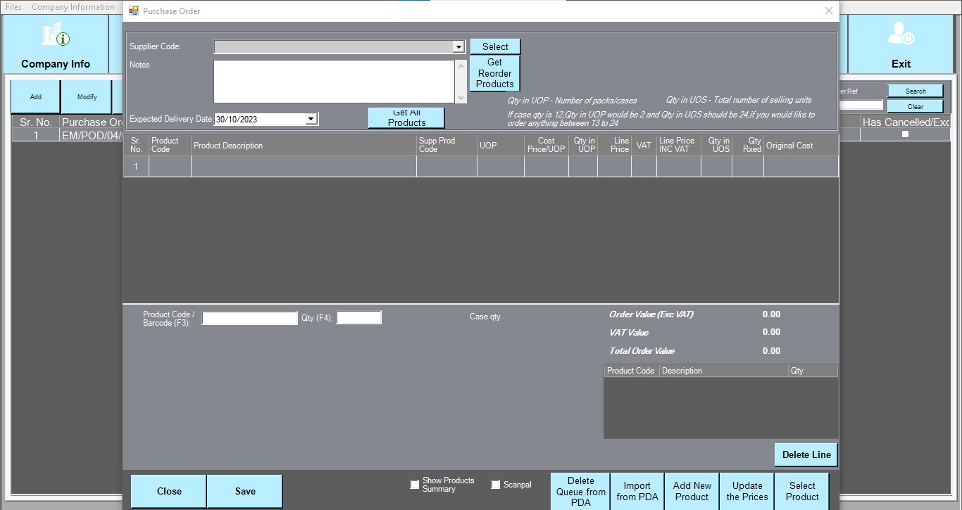Open the Company Information menu
Image resolution: width=962 pixels, height=510 pixels.
tap(73, 7)
